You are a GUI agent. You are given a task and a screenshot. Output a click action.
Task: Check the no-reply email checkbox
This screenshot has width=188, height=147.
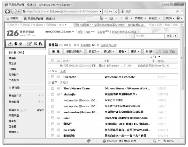point(52,130)
